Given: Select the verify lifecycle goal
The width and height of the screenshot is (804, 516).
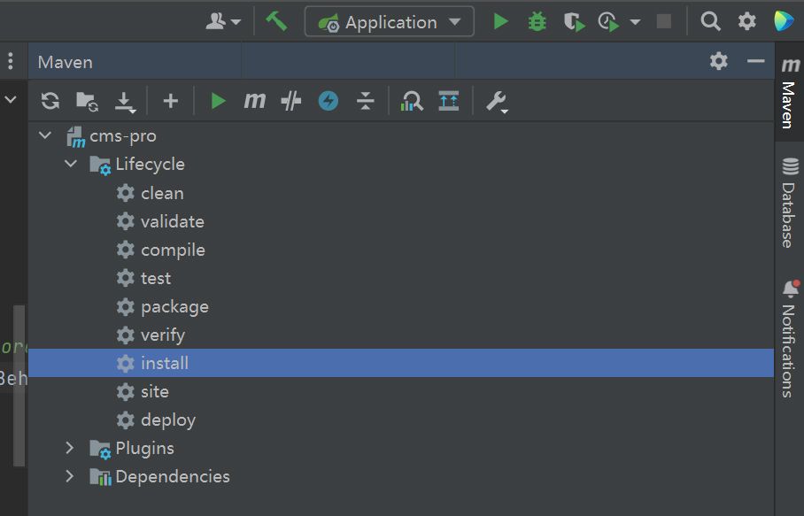Looking at the screenshot, I should pos(163,335).
